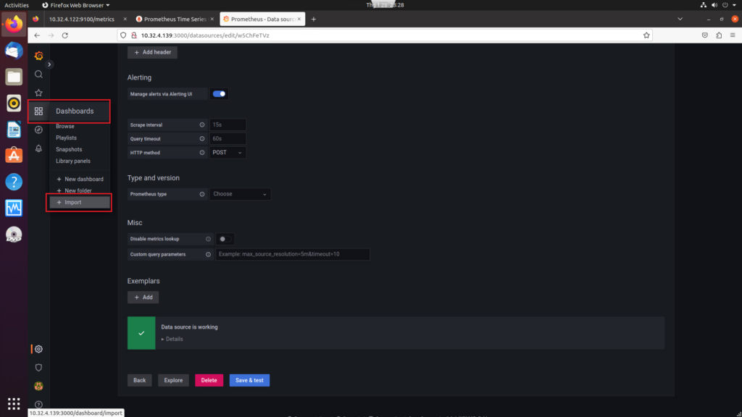Viewport: 742px width, 417px height.
Task: Choose Import menu item
Action: pos(80,203)
